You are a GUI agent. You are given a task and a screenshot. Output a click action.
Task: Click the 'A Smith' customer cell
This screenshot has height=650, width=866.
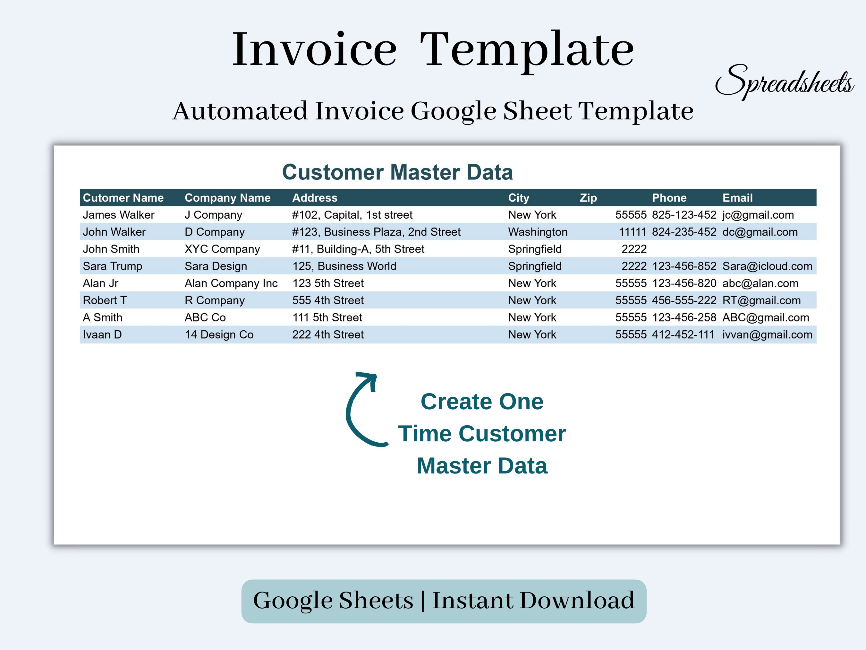pyautogui.click(x=103, y=317)
